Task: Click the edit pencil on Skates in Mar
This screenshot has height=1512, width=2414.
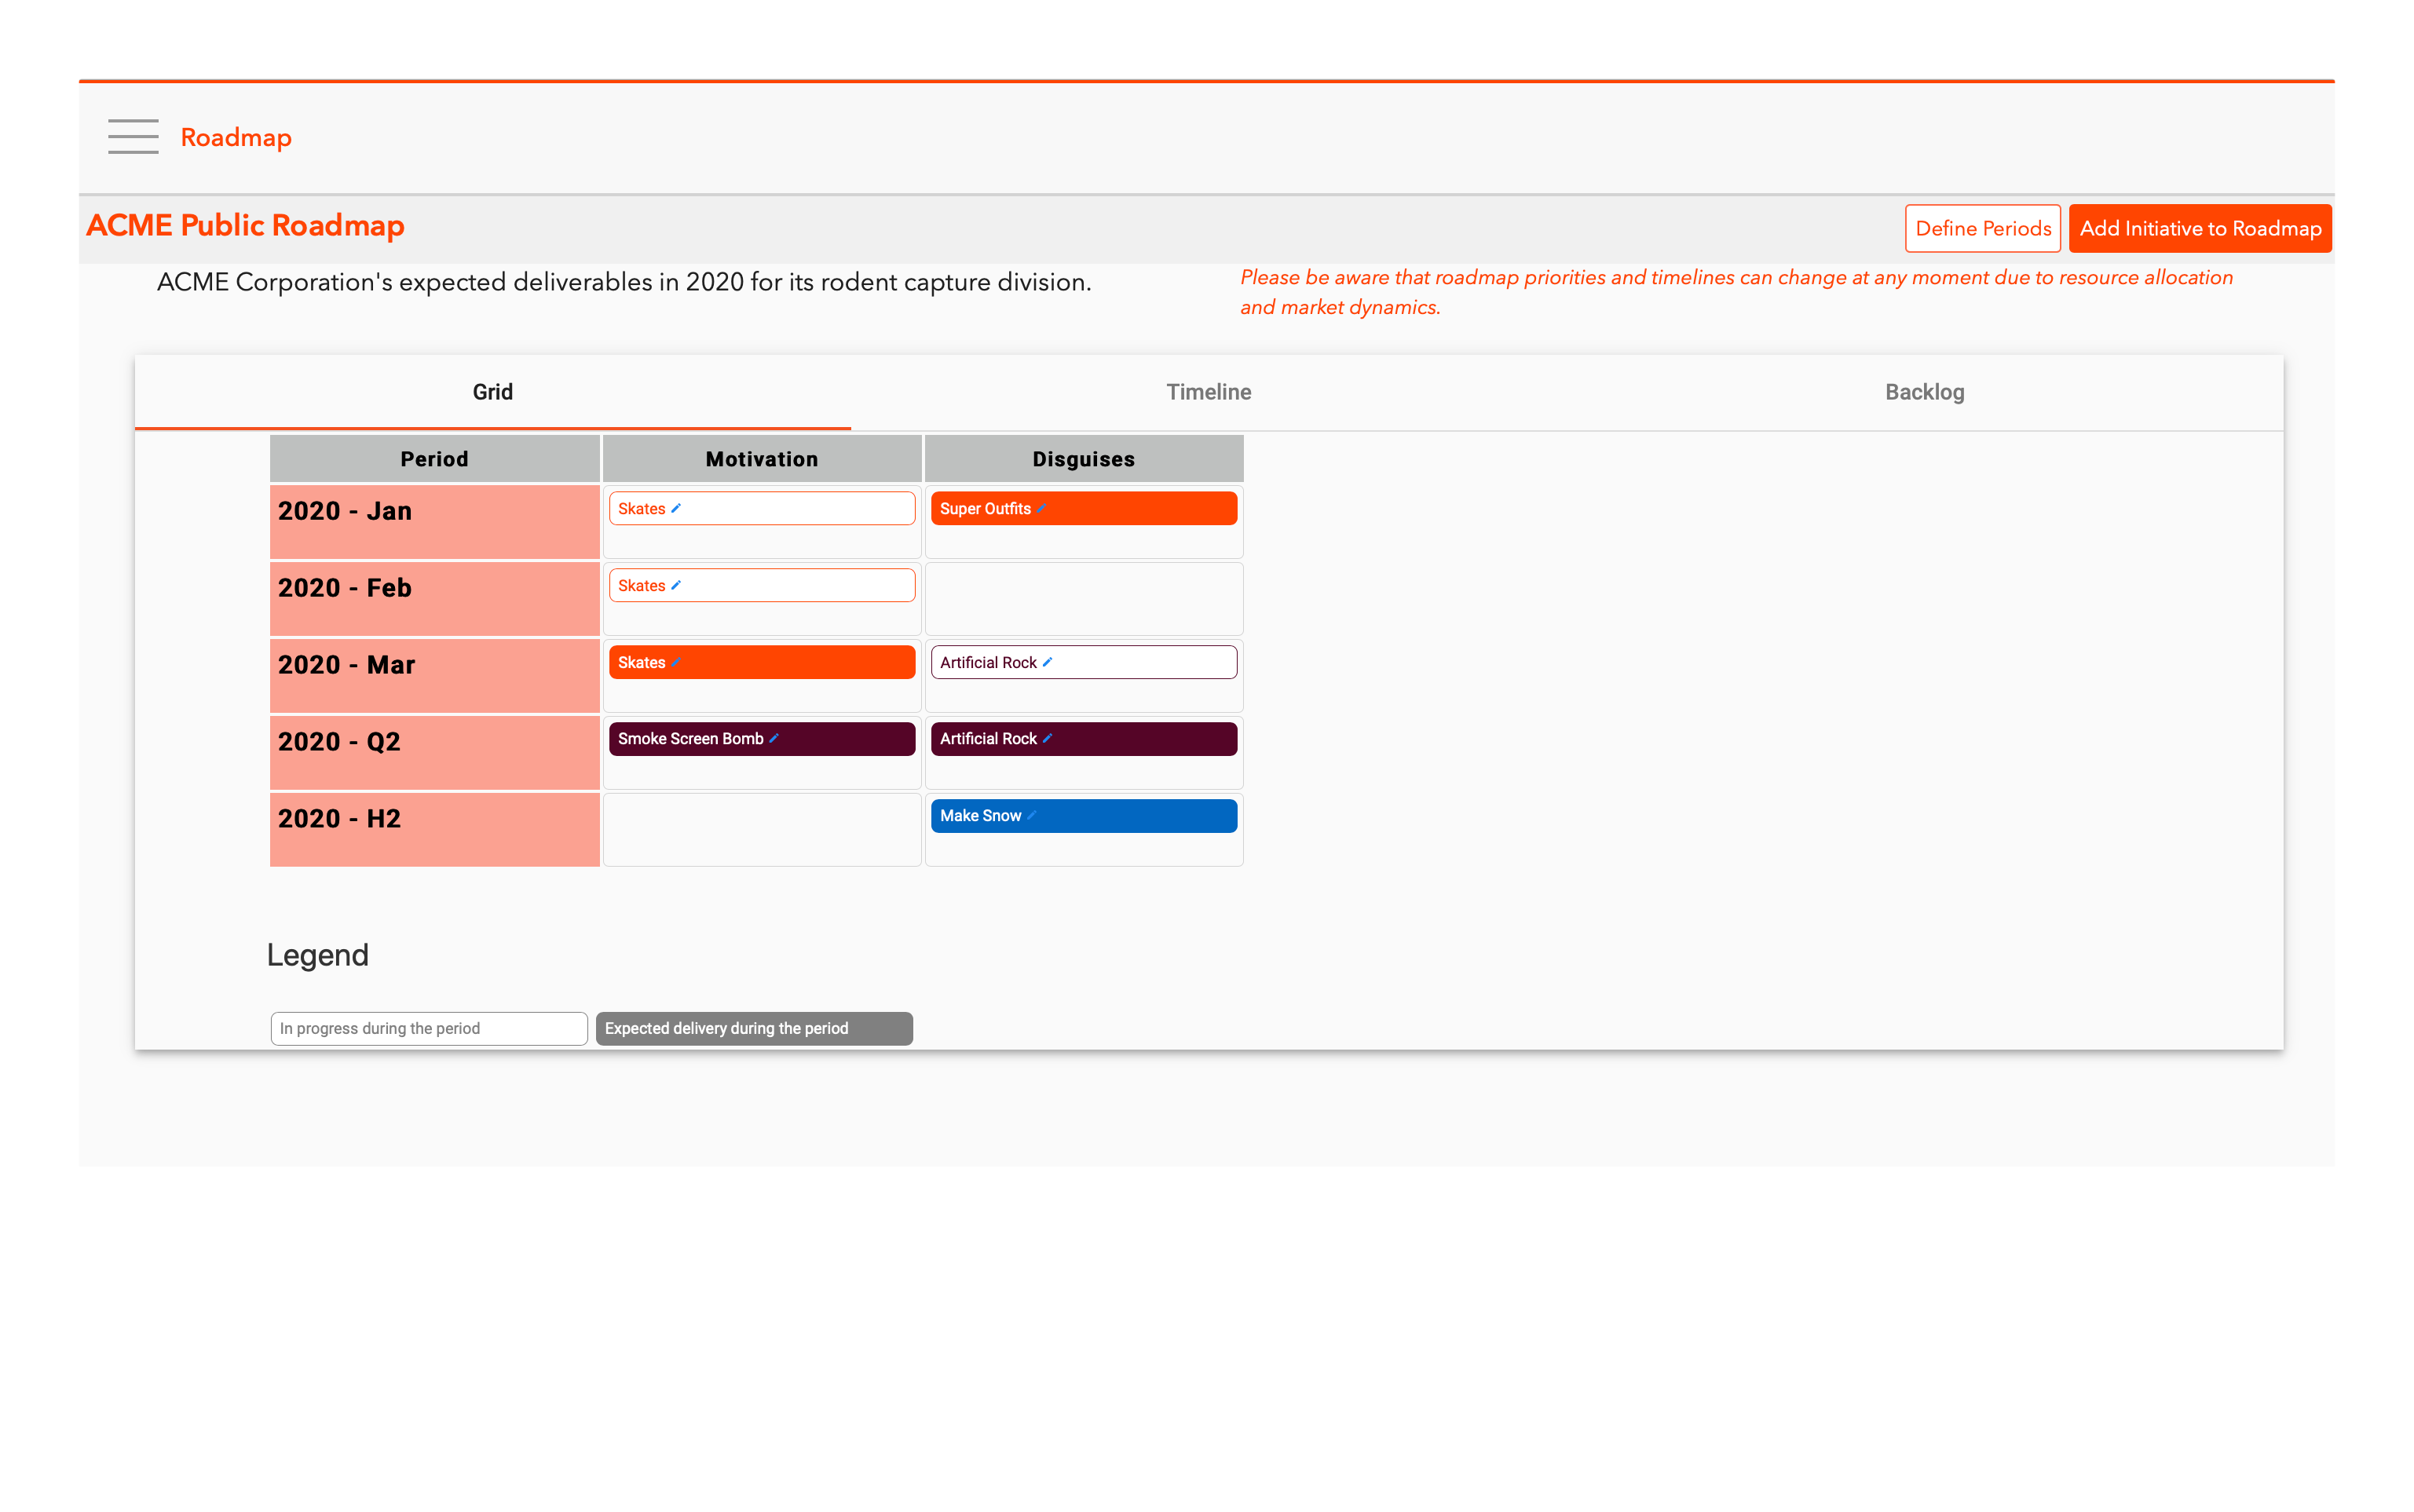Action: (x=676, y=662)
